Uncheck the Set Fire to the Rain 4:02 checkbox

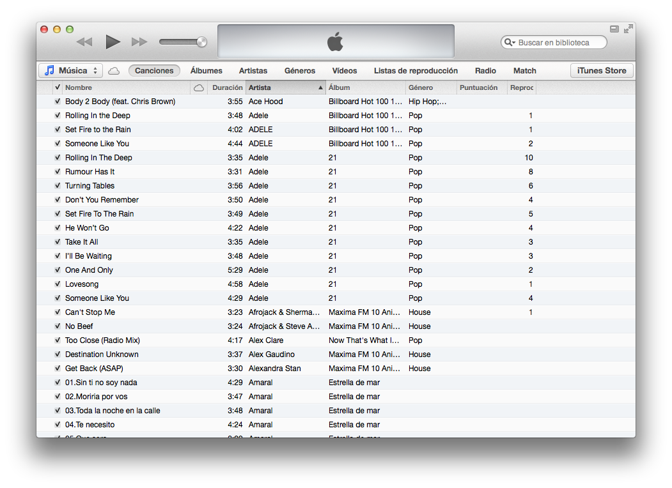click(x=58, y=129)
